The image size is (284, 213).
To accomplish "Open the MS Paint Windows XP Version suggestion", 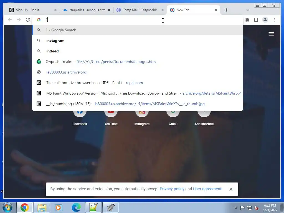I will 138,93.
